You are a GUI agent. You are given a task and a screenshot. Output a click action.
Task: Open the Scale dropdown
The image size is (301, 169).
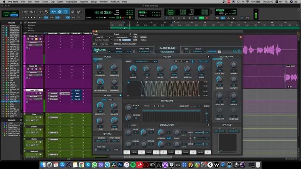pyautogui.click(x=198, y=52)
